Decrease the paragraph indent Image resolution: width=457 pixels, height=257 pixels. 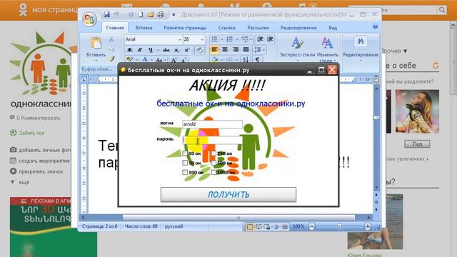point(260,39)
